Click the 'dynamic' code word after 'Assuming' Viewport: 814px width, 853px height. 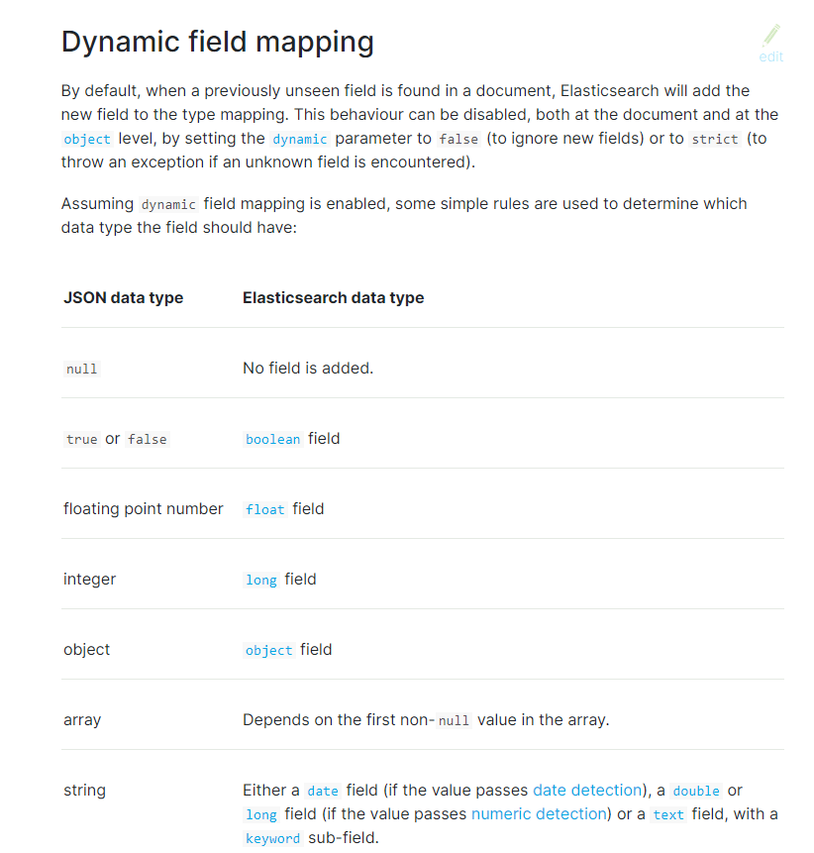click(x=168, y=204)
